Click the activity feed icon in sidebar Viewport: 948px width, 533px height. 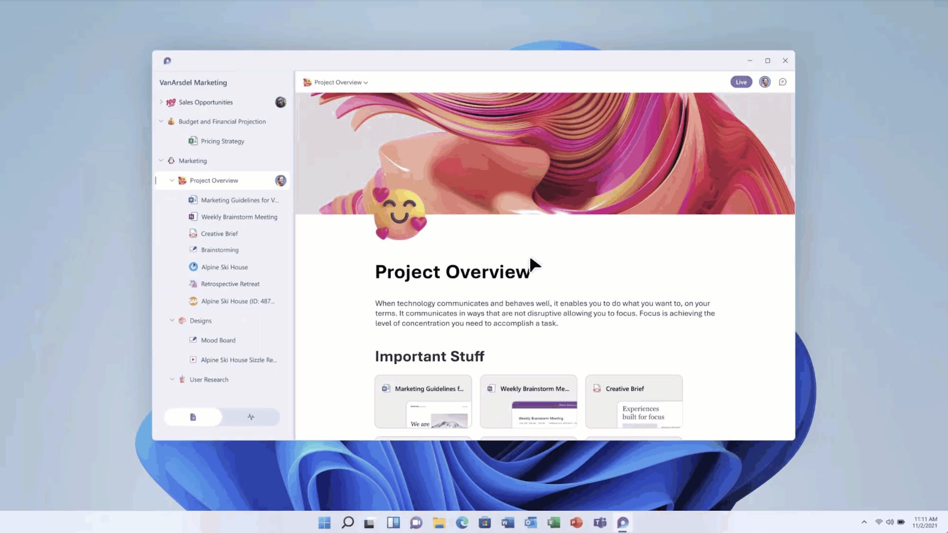pyautogui.click(x=250, y=417)
